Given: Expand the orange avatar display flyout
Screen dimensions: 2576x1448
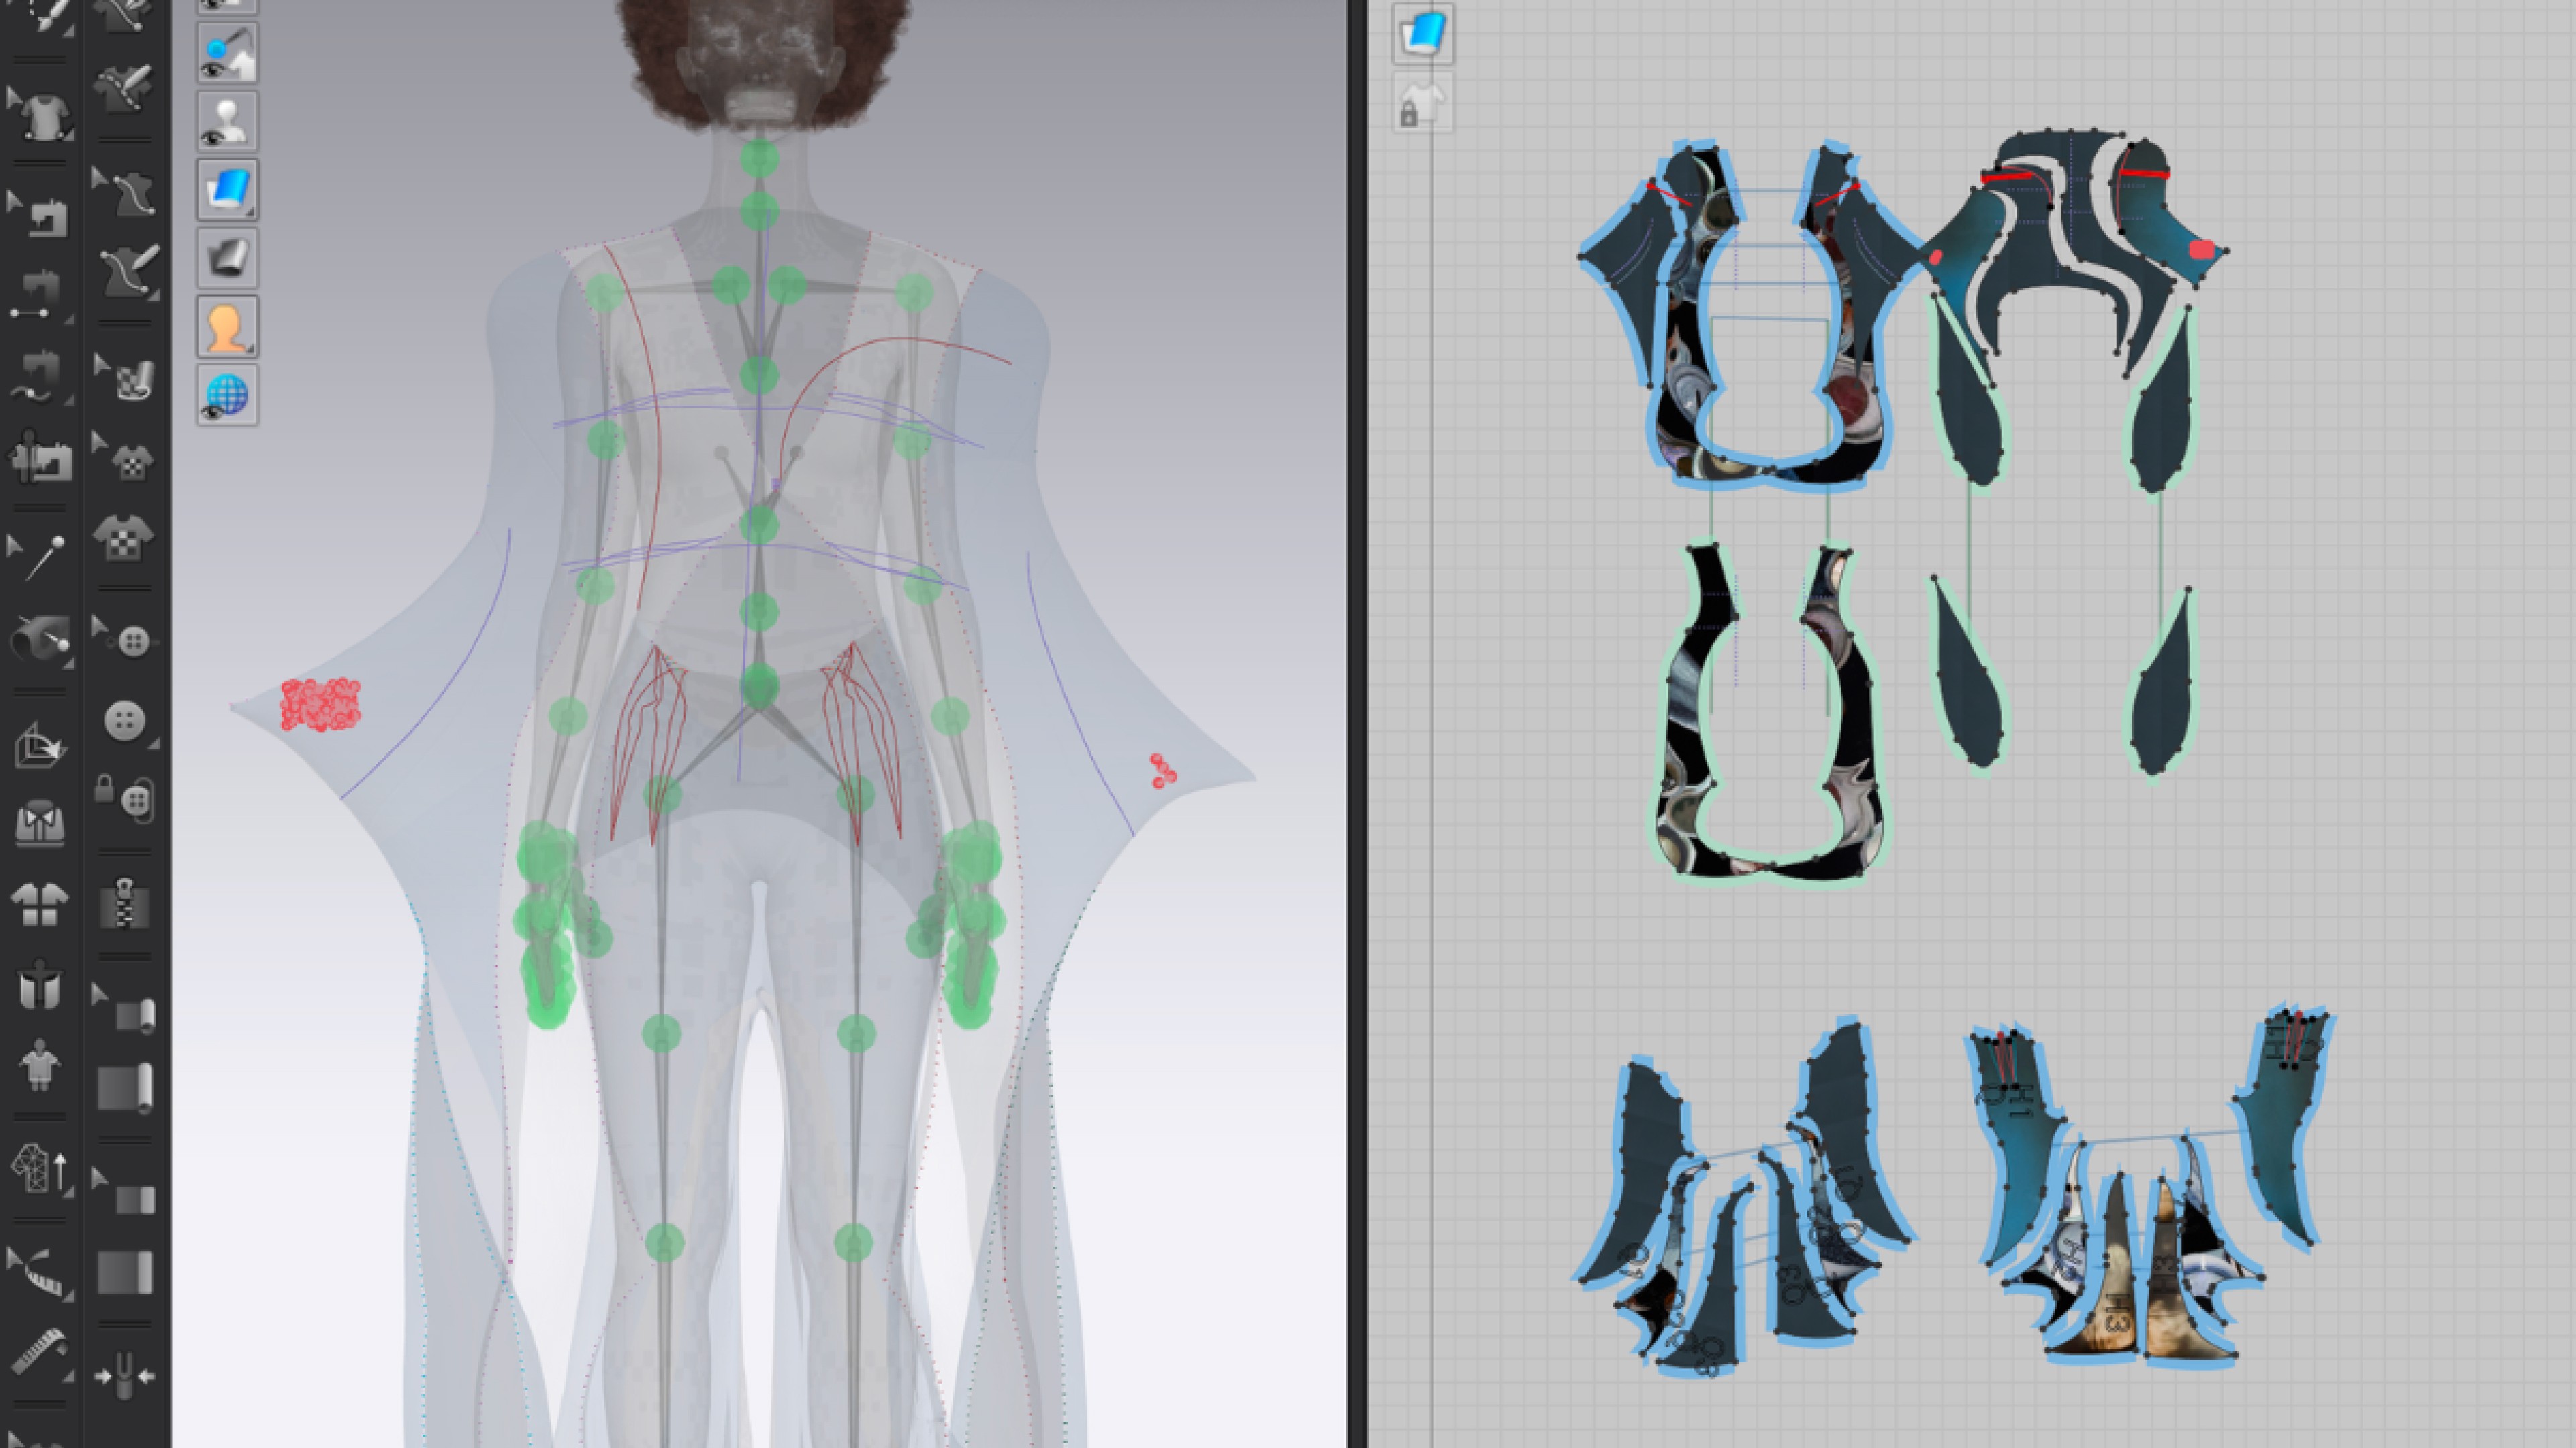Looking at the screenshot, I should point(250,348).
